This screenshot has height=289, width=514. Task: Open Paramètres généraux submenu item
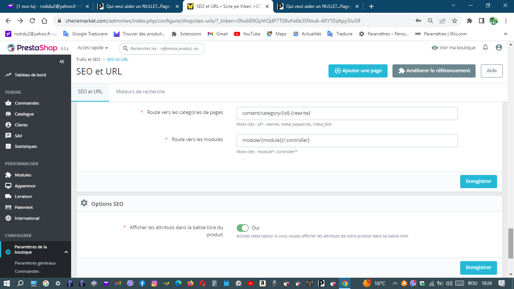click(35, 263)
